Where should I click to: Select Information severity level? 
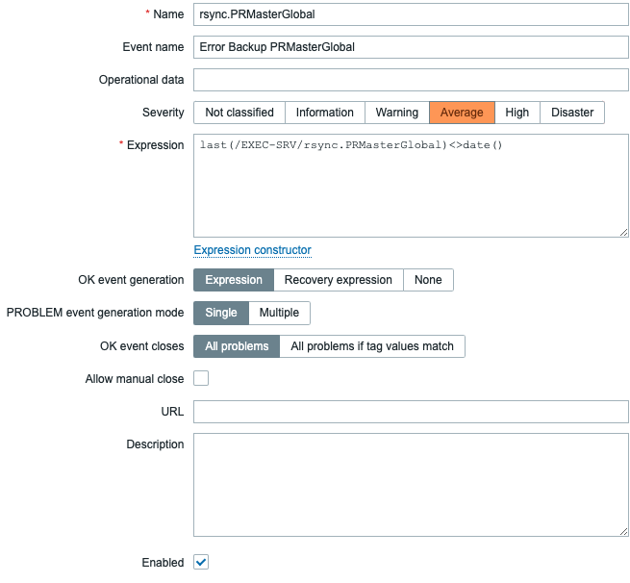(x=324, y=113)
